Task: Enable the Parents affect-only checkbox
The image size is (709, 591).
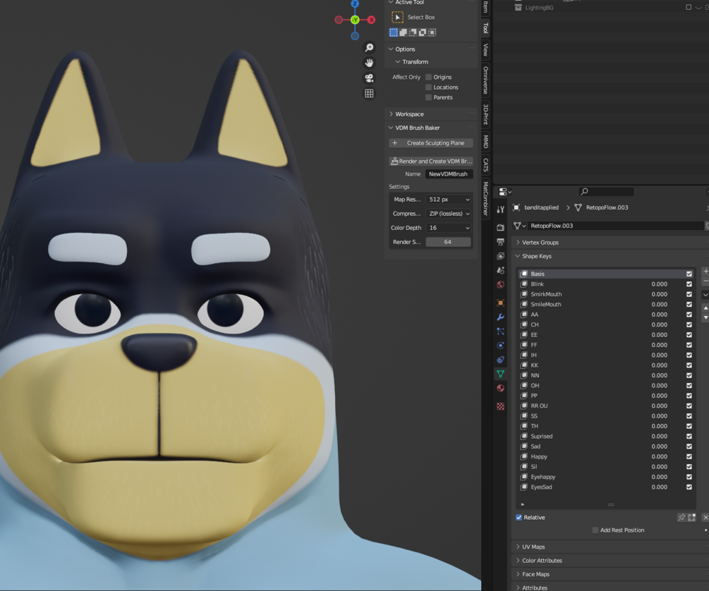Action: [x=429, y=97]
